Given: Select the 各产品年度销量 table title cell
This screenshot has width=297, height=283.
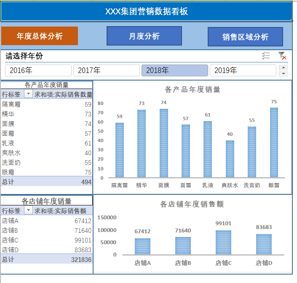Looking at the screenshot, I should [46, 85].
